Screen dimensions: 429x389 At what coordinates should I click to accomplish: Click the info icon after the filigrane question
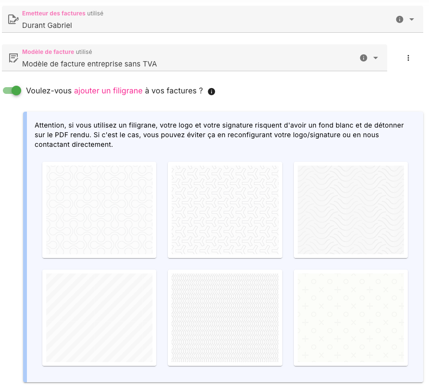(x=212, y=91)
